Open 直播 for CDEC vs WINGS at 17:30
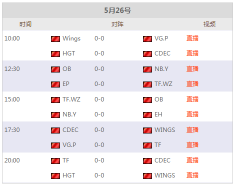This screenshot has height=185, width=235. [x=192, y=130]
